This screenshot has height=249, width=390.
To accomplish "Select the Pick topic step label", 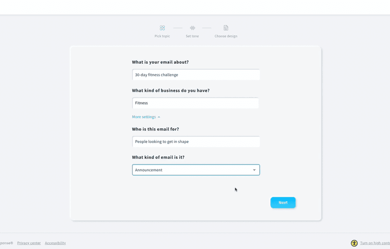I will [162, 36].
